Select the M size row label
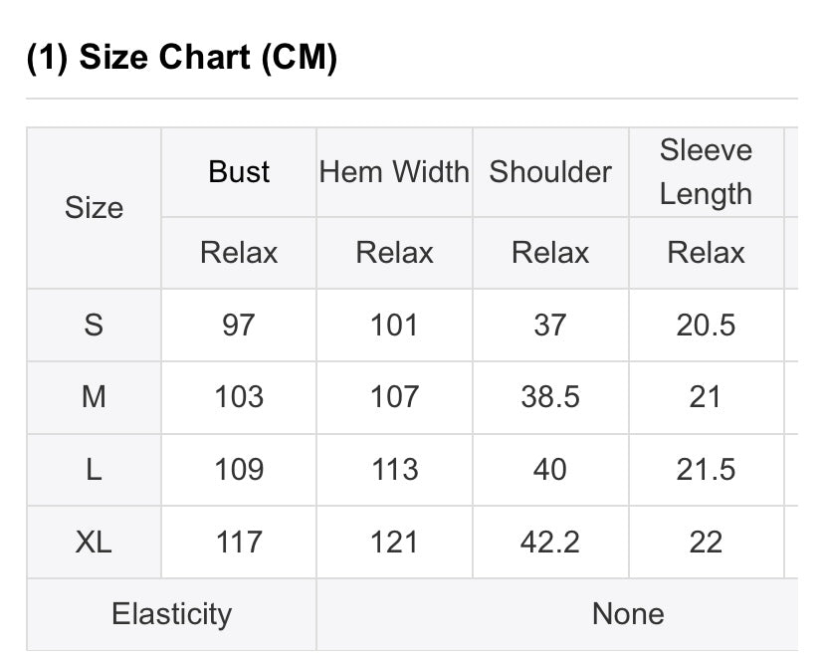This screenshot has height=659, width=824. [x=95, y=397]
